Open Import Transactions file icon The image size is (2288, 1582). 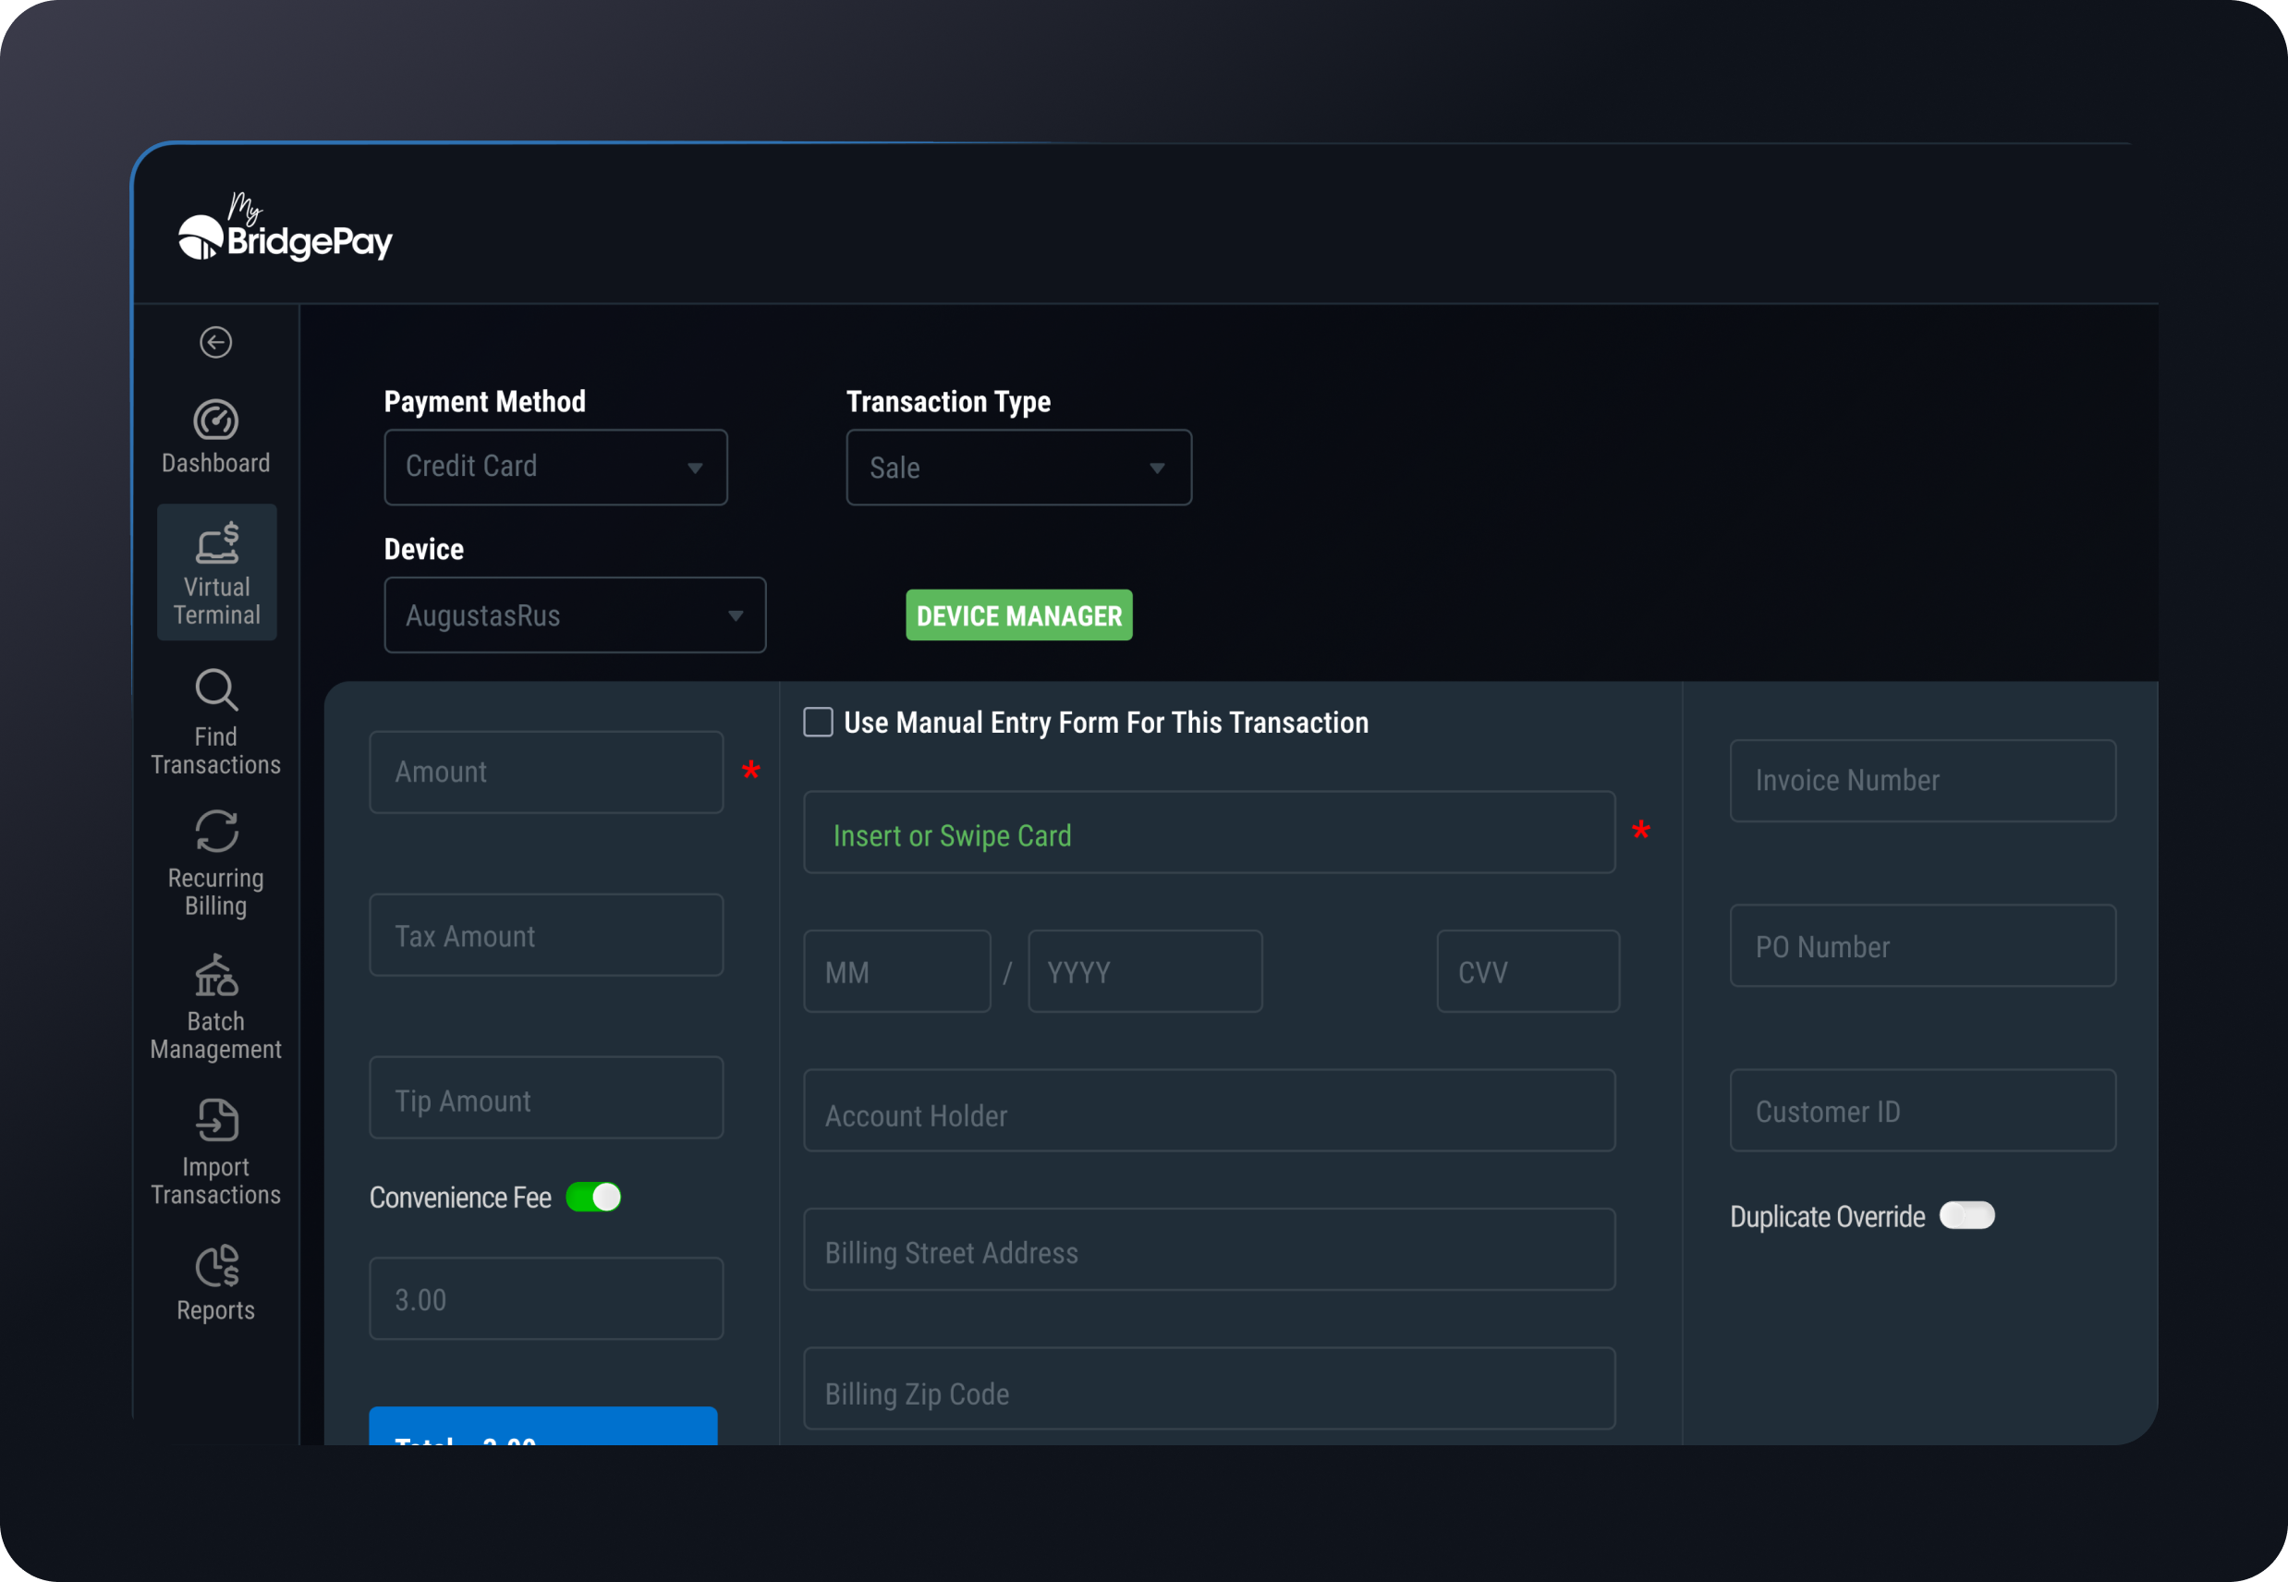(x=215, y=1120)
